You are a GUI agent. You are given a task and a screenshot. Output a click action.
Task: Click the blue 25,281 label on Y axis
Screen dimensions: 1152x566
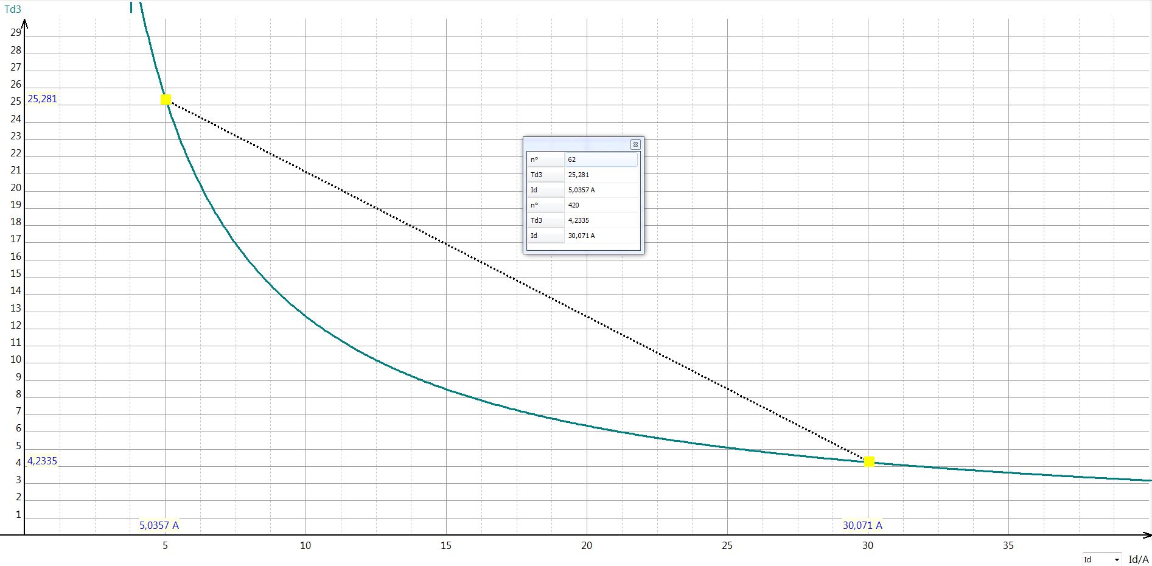coord(42,99)
